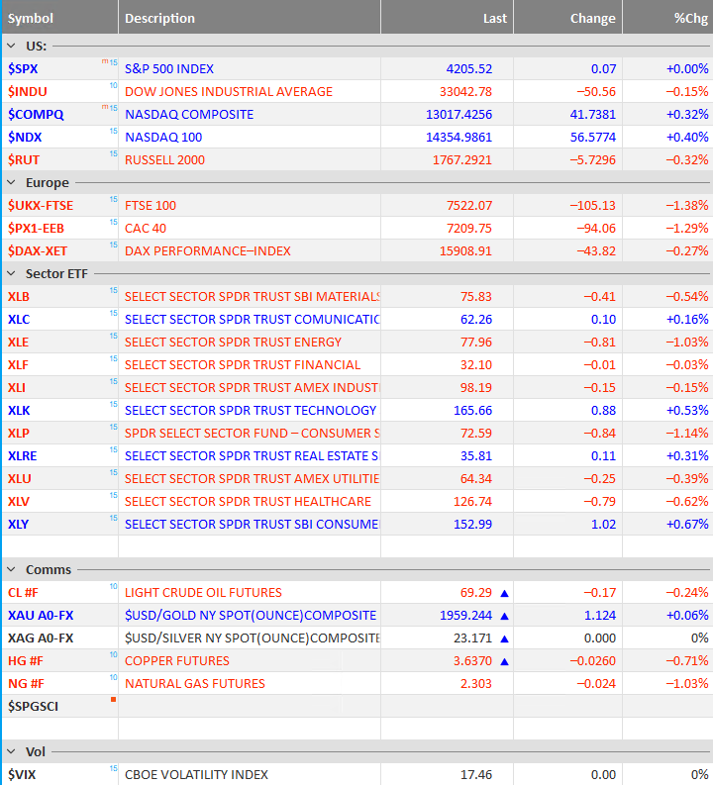
Task: Select the $RUT symbol
Action: 24,160
